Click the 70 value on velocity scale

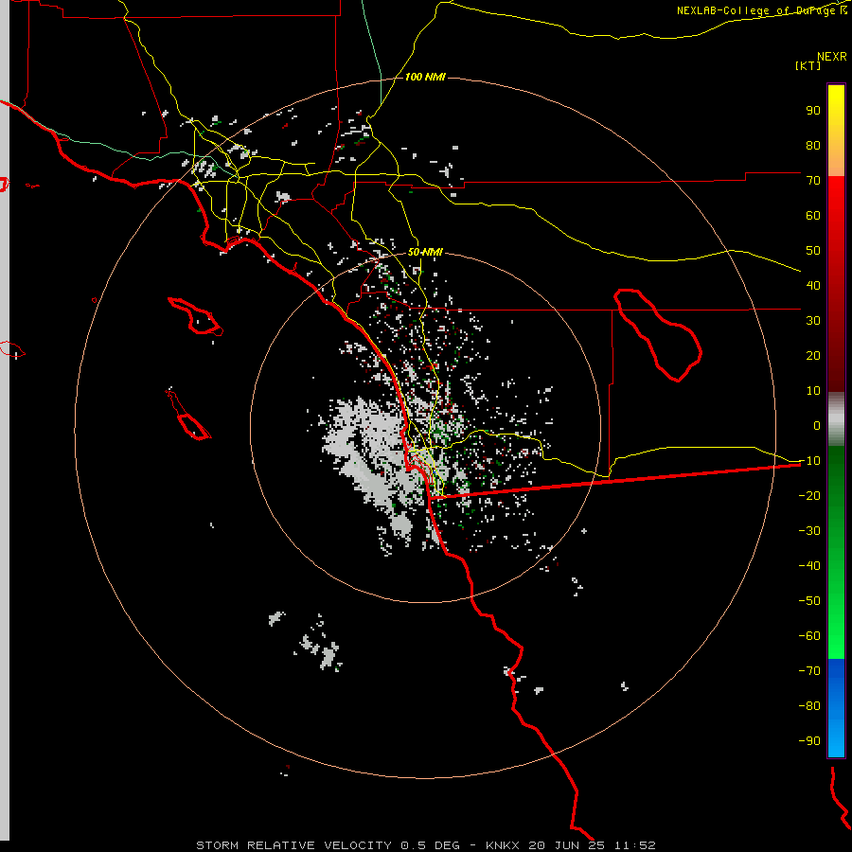point(813,181)
